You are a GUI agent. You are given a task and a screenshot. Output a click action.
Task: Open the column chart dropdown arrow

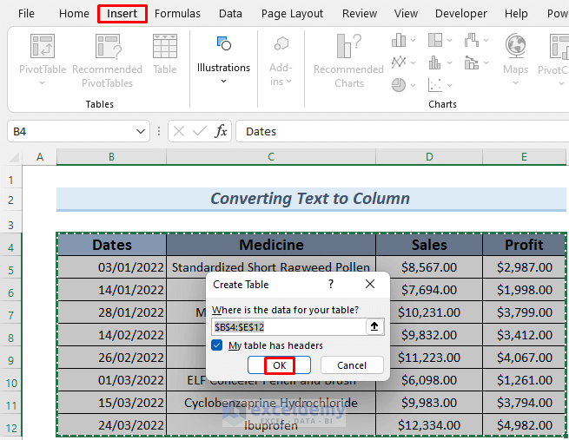pyautogui.click(x=413, y=40)
